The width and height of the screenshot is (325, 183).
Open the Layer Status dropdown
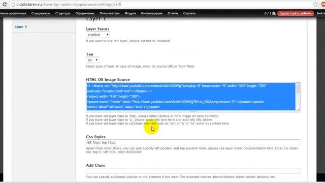[98, 35]
